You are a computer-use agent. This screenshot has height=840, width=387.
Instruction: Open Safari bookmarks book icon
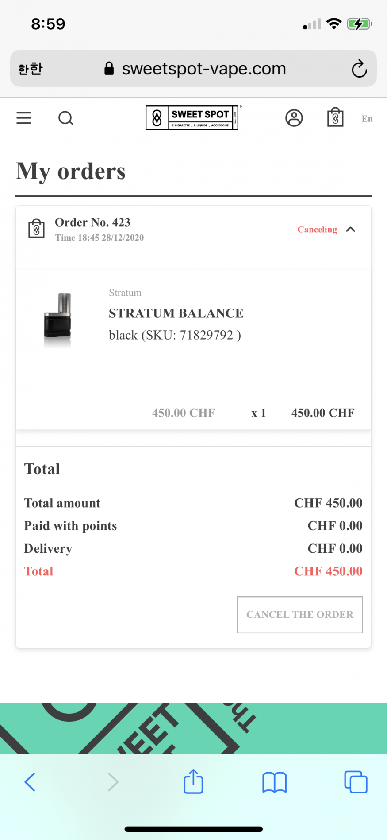[274, 782]
